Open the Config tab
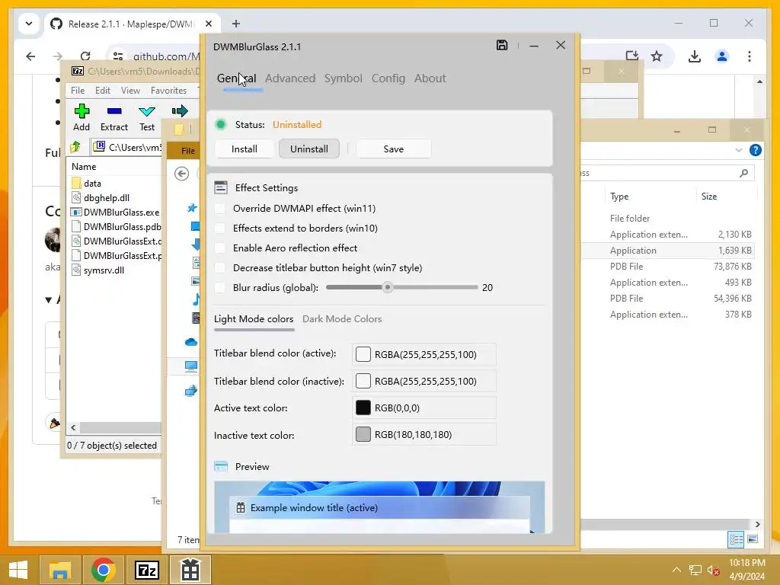The height and width of the screenshot is (585, 780). coord(388,78)
